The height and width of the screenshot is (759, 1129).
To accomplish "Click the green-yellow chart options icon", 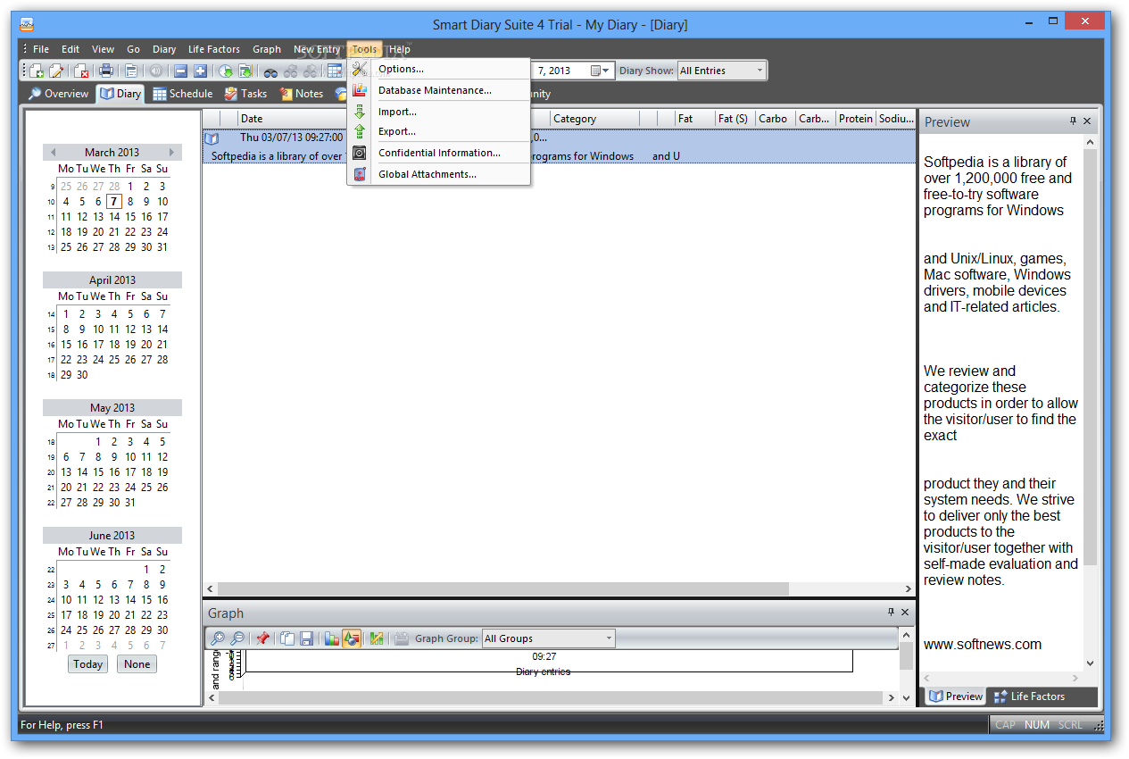I will coord(376,638).
